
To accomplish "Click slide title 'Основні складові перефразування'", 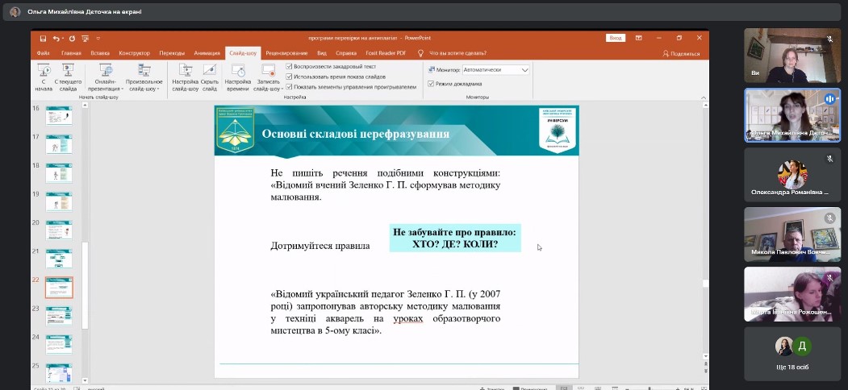I will [355, 134].
